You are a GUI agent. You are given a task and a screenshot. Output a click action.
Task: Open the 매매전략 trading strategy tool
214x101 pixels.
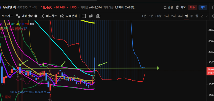click(24, 16)
